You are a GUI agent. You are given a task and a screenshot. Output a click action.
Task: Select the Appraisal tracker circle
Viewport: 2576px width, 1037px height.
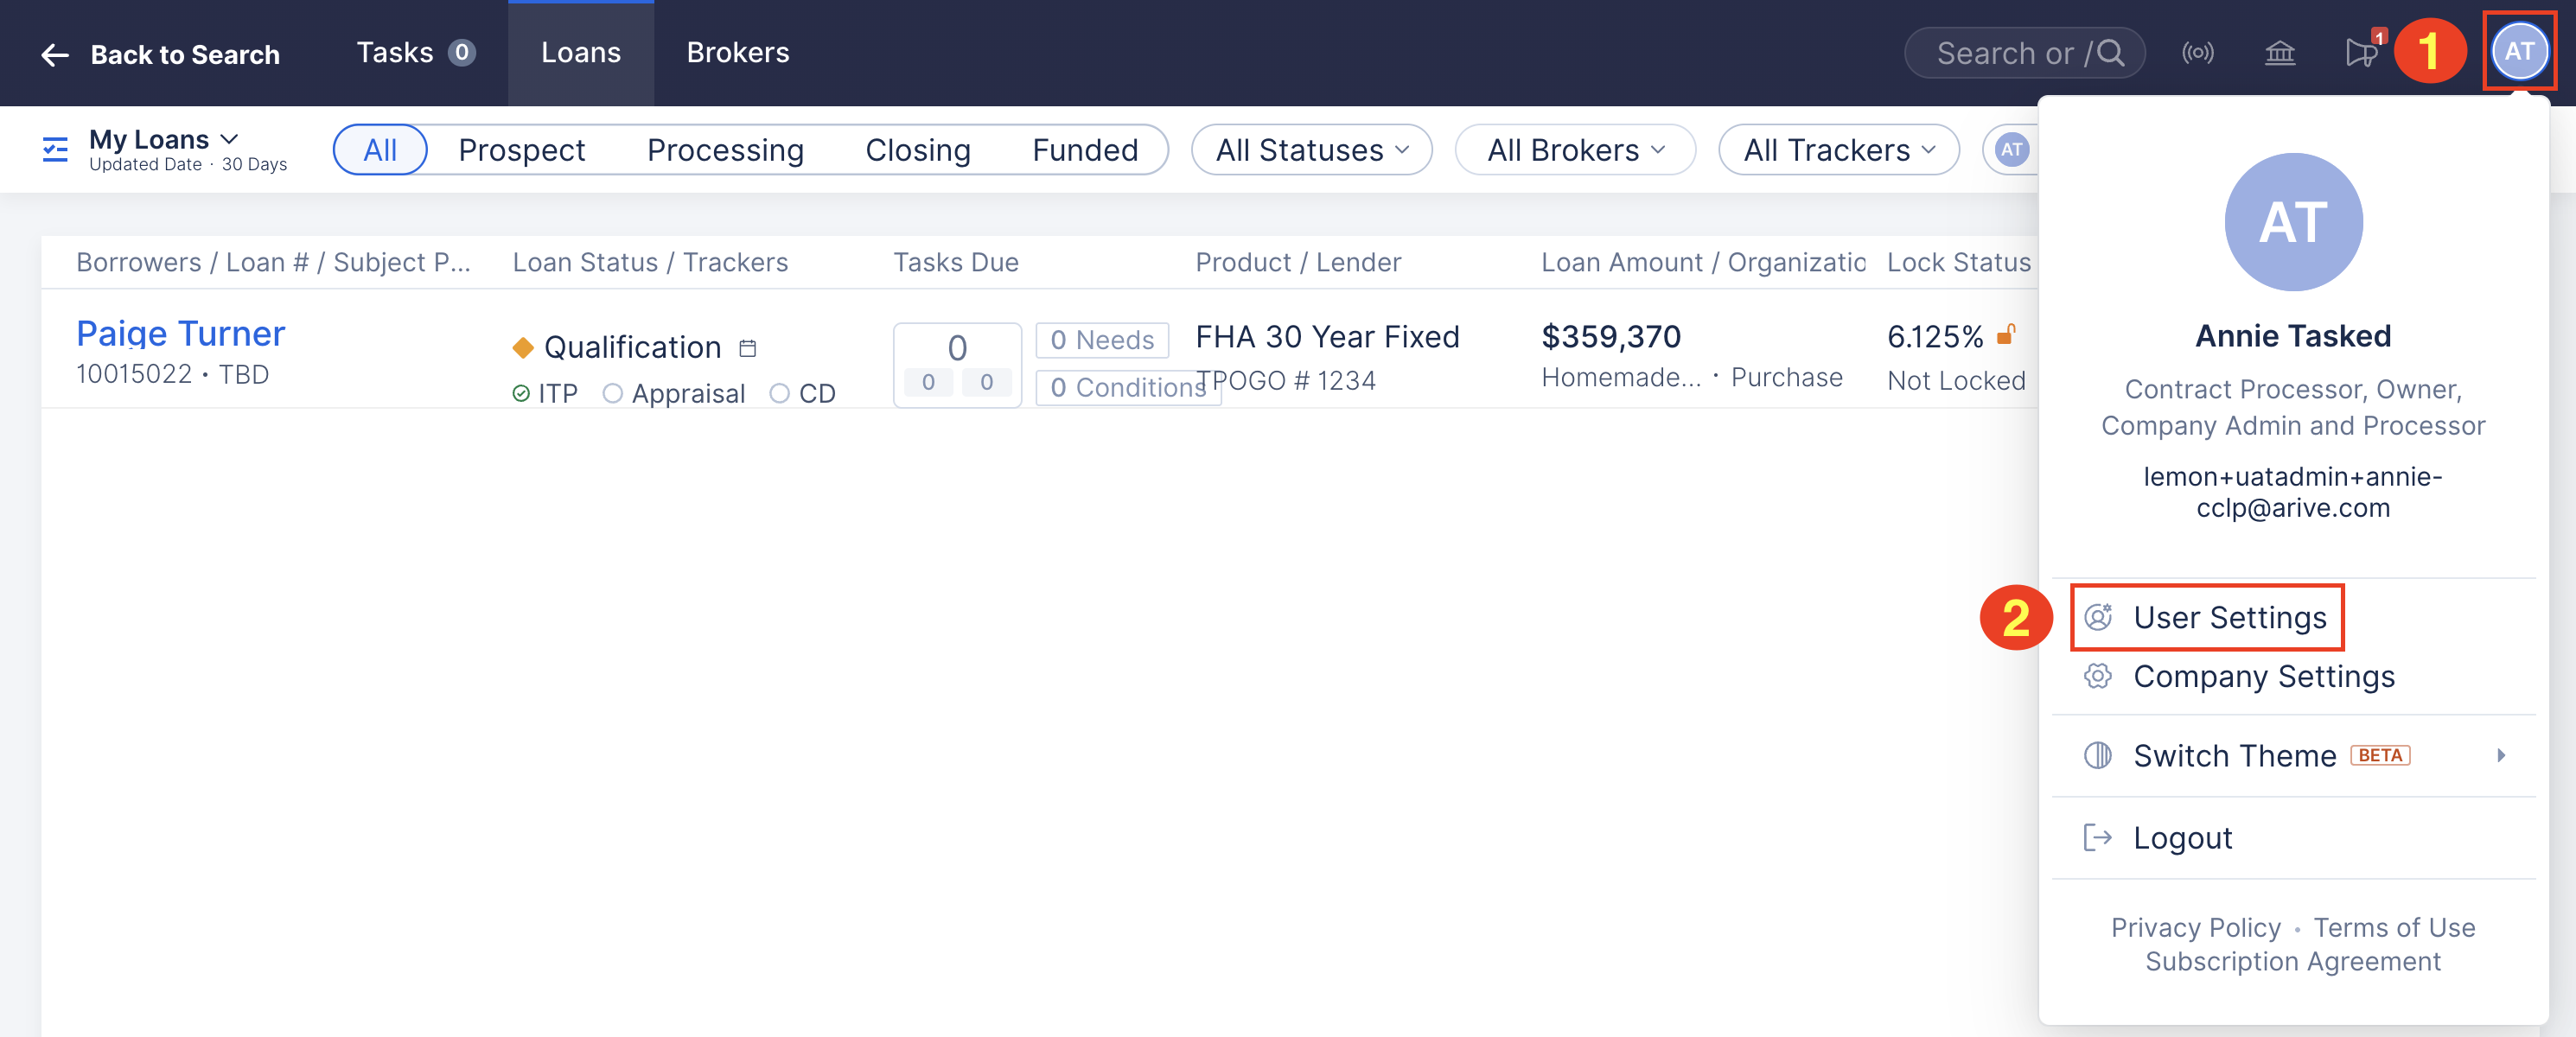pyautogui.click(x=613, y=394)
